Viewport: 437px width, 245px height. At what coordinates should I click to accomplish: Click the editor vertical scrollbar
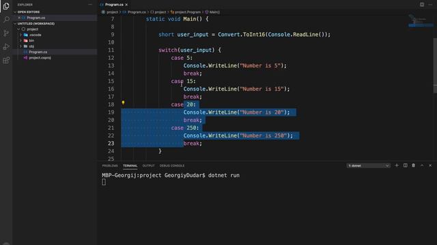click(435, 65)
